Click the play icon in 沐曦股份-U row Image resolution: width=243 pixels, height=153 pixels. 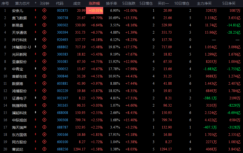44,47
